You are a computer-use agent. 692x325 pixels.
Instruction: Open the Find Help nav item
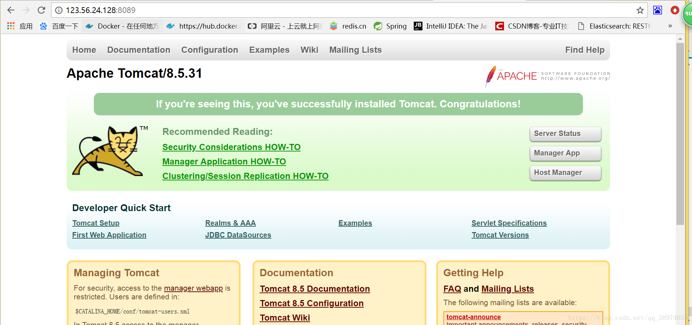pos(585,50)
